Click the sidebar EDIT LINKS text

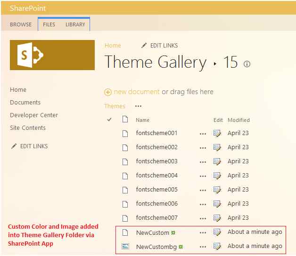coord(34,146)
